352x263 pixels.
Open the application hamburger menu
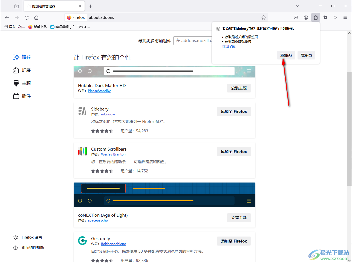[345, 17]
